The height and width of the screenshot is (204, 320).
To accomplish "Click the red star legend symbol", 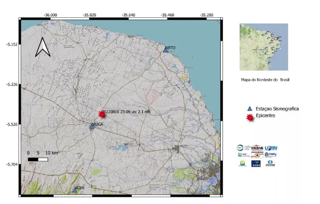I will 249,117.
